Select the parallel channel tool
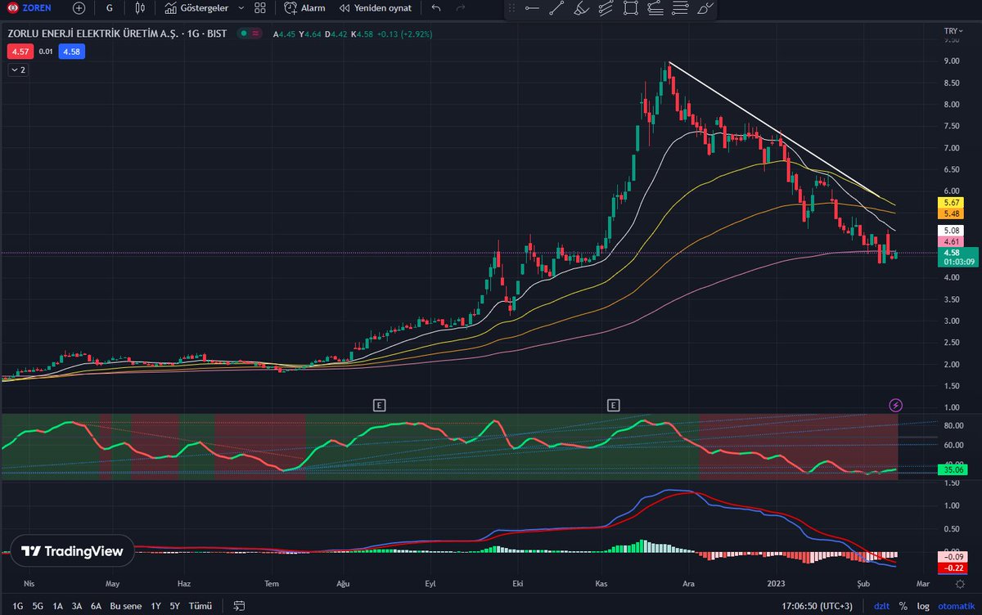The width and height of the screenshot is (982, 615). (x=606, y=8)
